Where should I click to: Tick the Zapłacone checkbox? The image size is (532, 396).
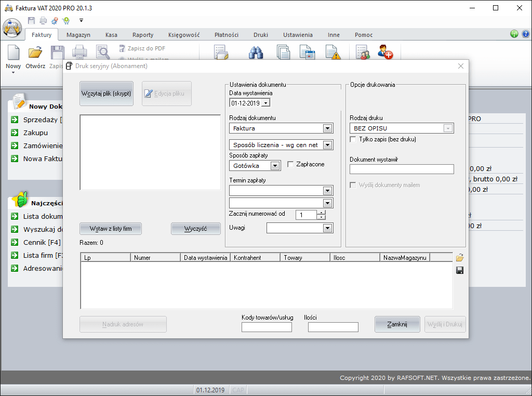290,164
